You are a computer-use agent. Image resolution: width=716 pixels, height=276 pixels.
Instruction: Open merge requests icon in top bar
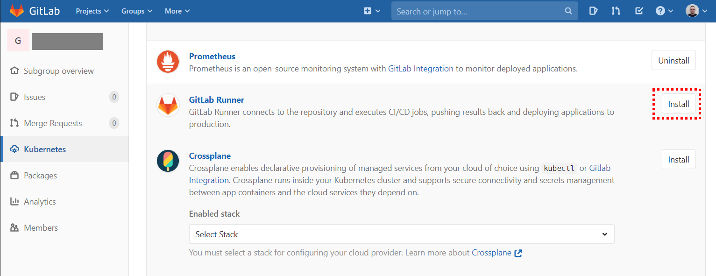click(616, 11)
